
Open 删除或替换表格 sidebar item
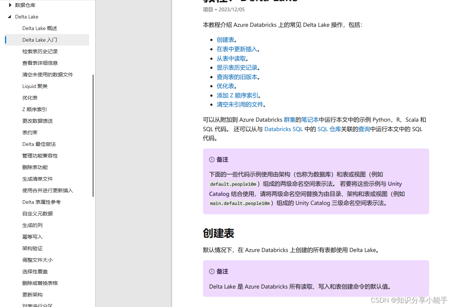point(40,283)
